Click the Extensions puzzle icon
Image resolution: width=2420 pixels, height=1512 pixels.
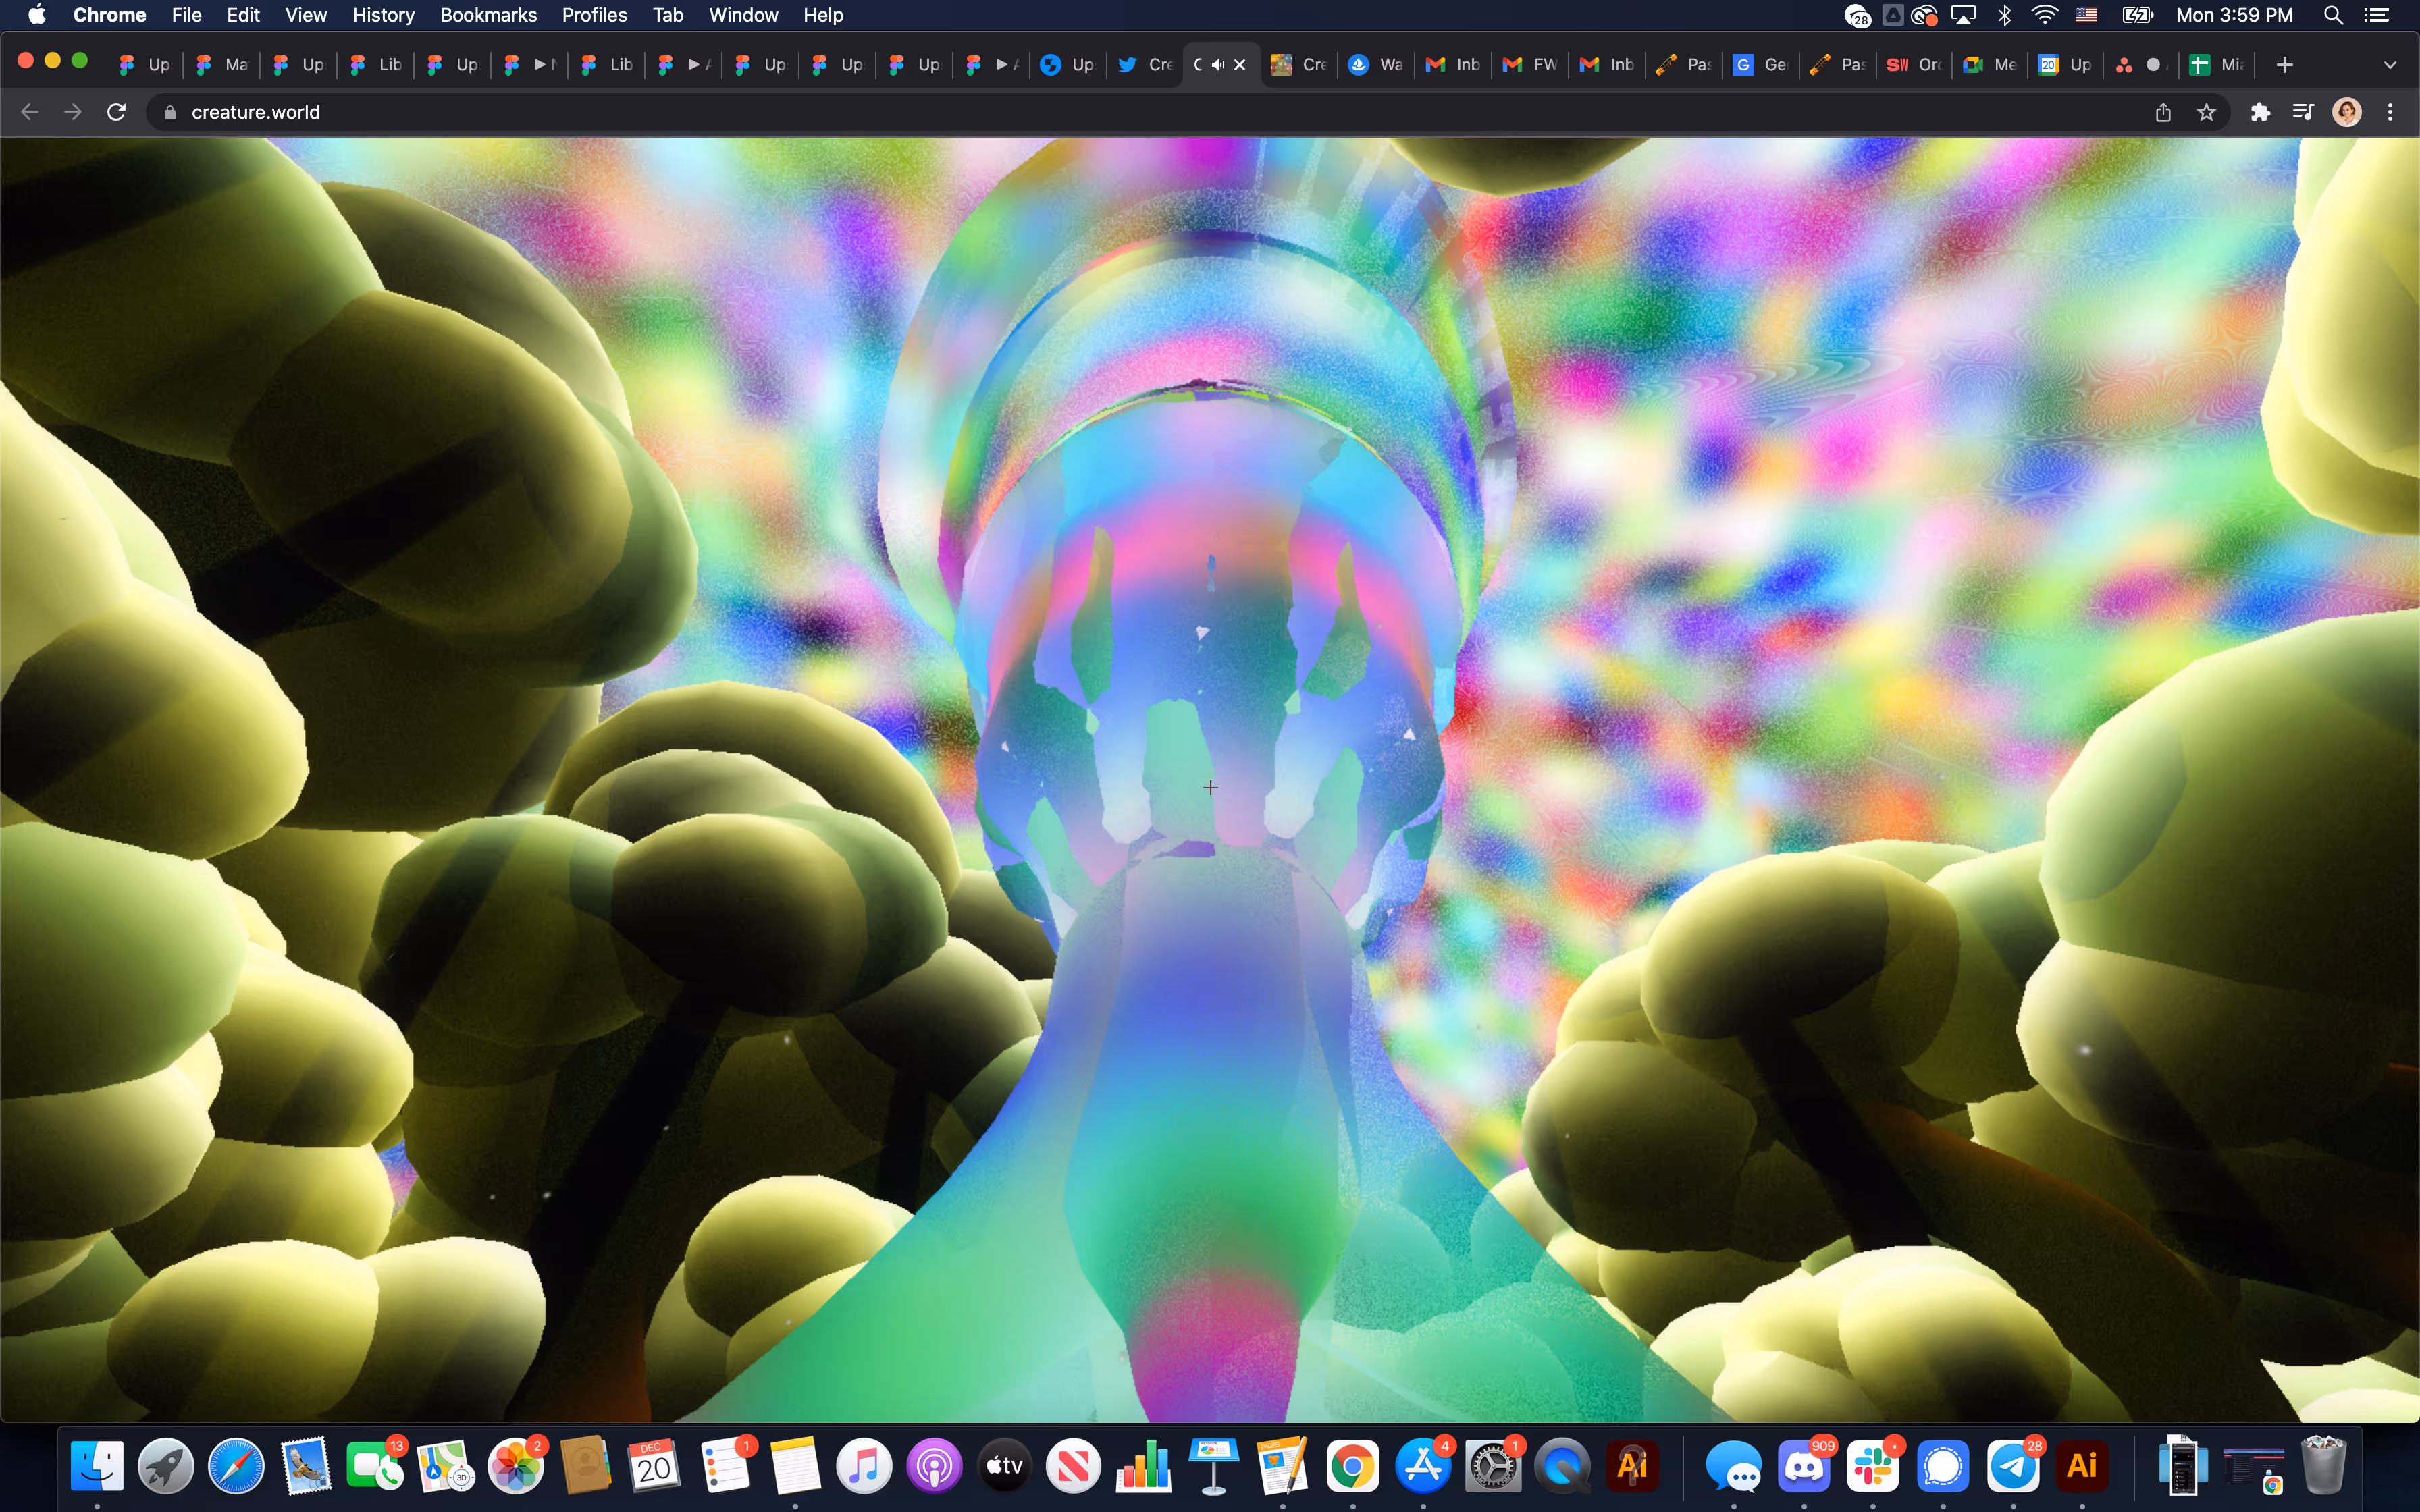coord(2260,112)
